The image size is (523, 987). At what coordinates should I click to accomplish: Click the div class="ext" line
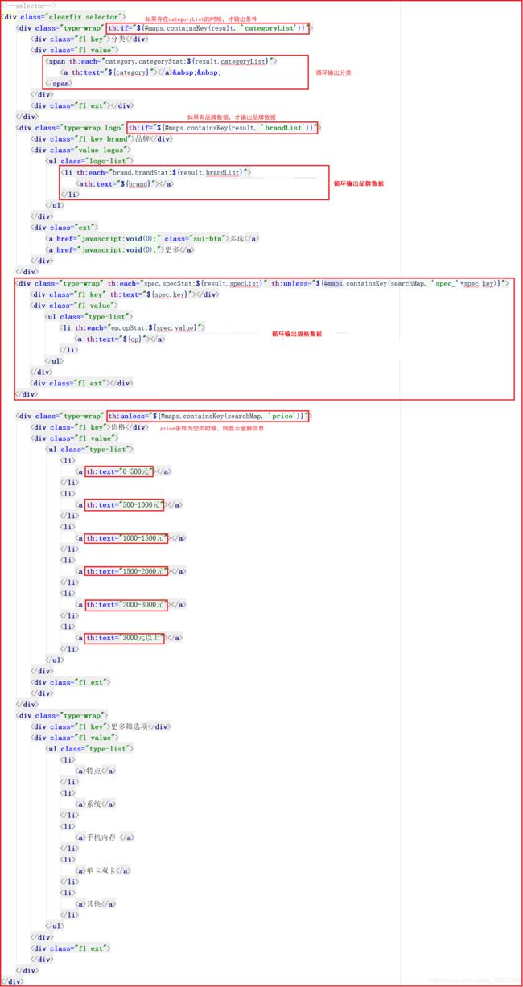64,228
